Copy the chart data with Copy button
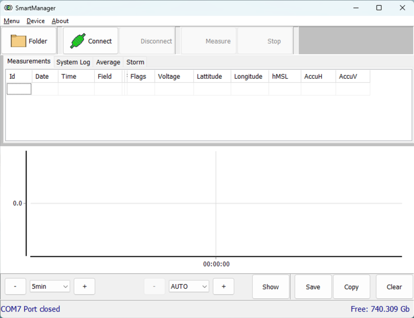The image size is (414, 318). click(x=351, y=287)
